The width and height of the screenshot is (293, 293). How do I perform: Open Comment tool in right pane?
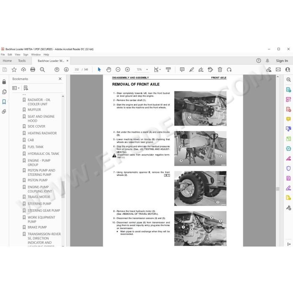point(288,119)
